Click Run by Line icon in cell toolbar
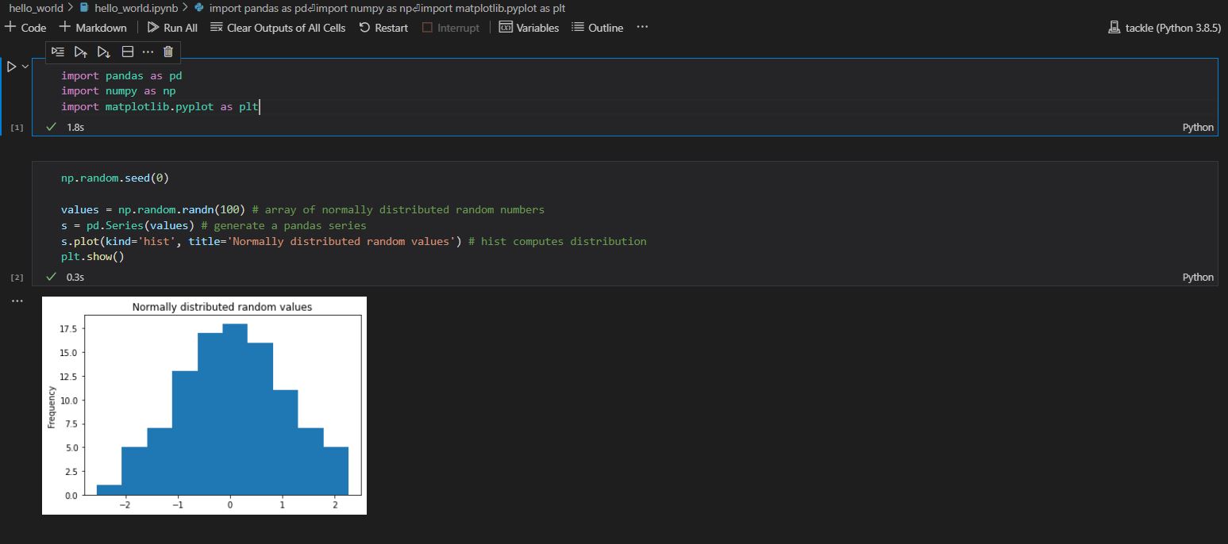 click(57, 52)
